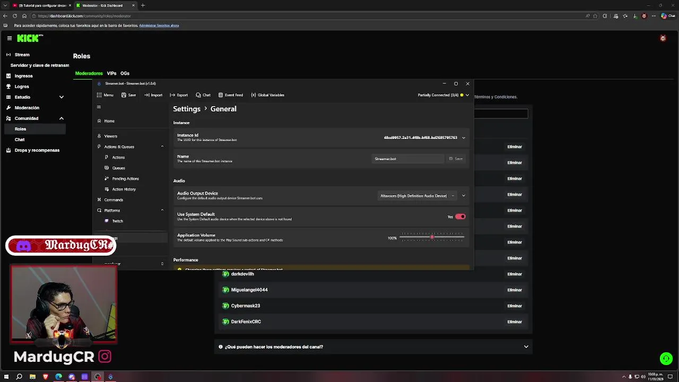Open Global Variables in Streamer.bot toolbar
This screenshot has width=679, height=382.
[268, 95]
